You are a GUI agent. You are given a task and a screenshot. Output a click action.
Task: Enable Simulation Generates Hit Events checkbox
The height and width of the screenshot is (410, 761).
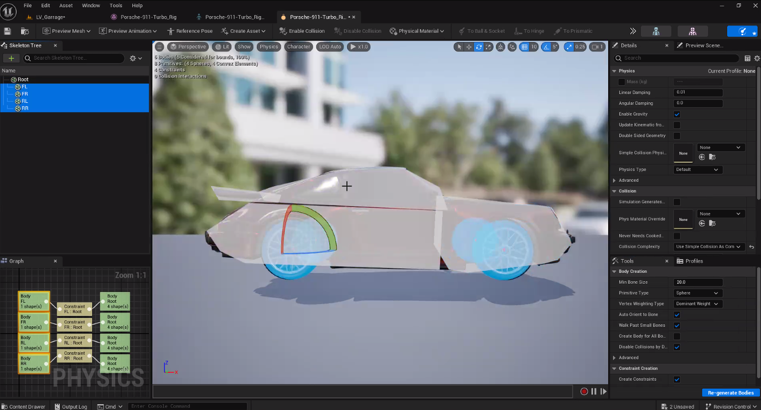point(677,202)
